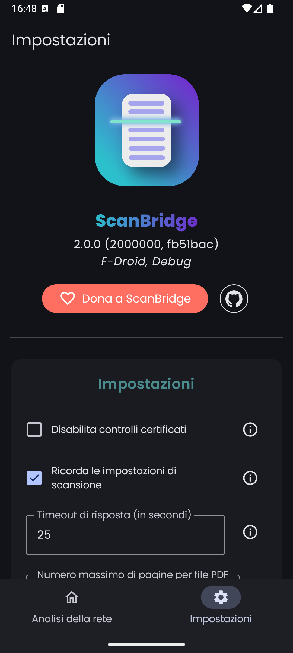This screenshot has height=653, width=293.
Task: Tap the ScanBridge app logo
Action: pyautogui.click(x=146, y=130)
